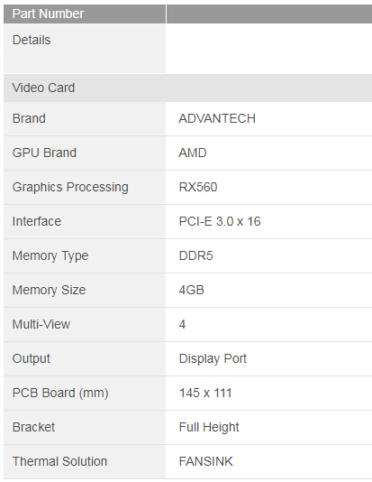Click the 145 x 111 PCB value

(205, 394)
